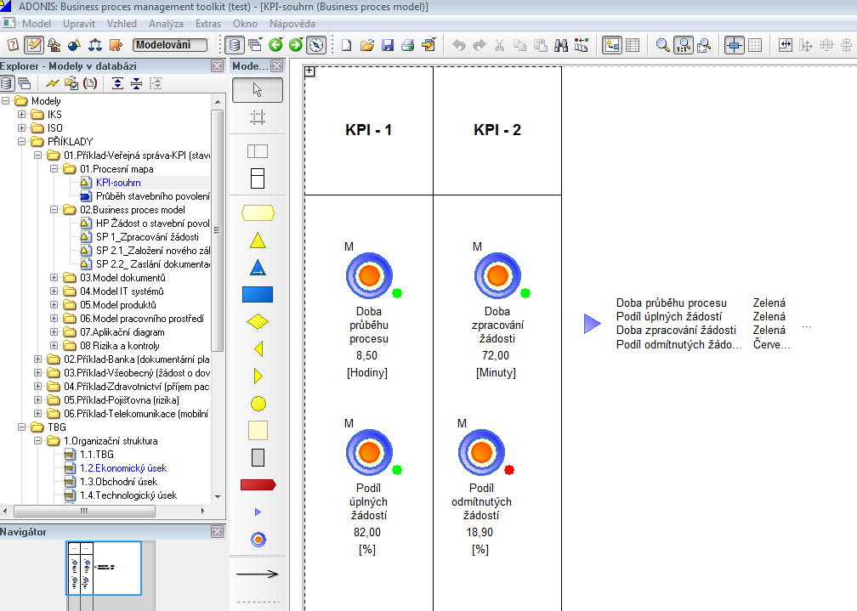This screenshot has width=857, height=611.
Task: Click the magnifier zoom tool
Action: tap(662, 45)
